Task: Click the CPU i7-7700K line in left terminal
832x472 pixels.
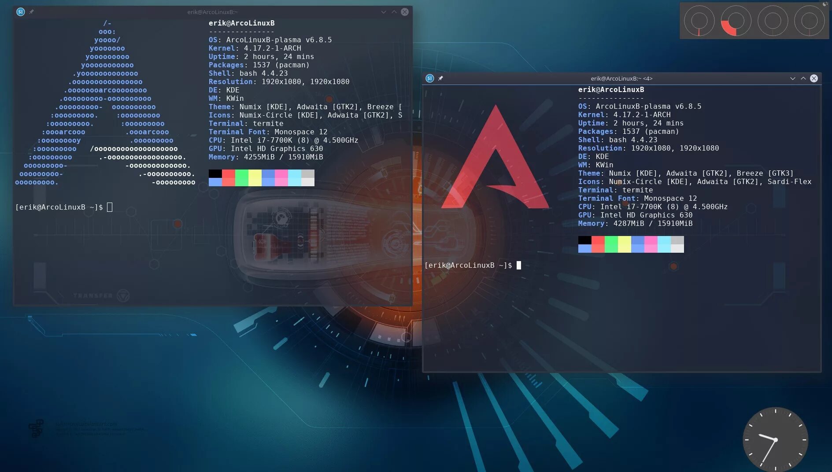Action: (284, 140)
